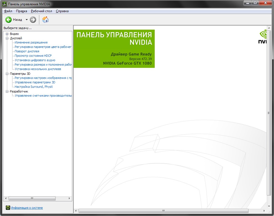
Task: Open Регулировка настроек изображения с просмотром
Action: (x=43, y=78)
